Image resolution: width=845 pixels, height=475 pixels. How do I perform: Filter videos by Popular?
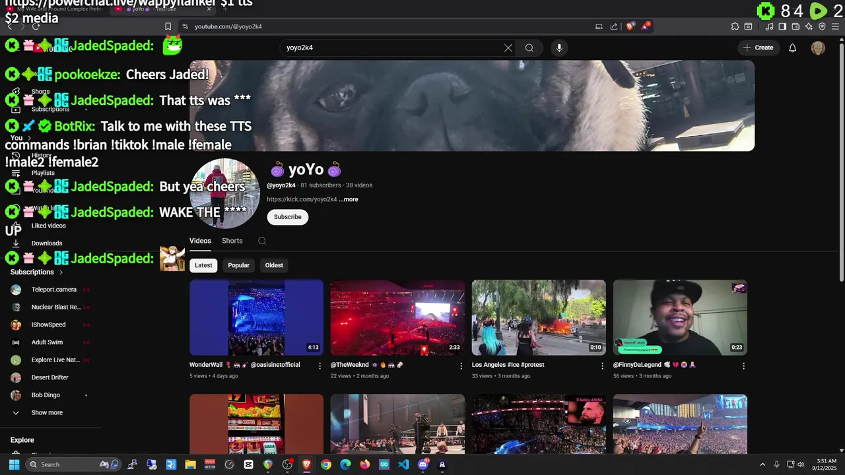(239, 265)
